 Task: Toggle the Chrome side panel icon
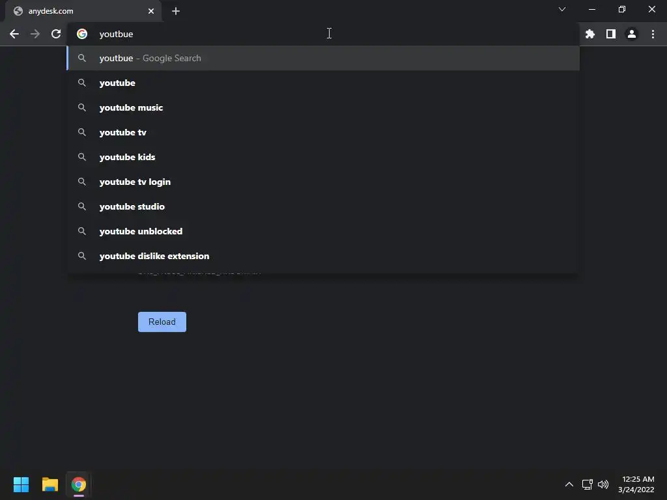(611, 34)
